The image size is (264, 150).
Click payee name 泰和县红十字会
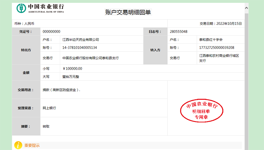pyautogui.click(x=211, y=40)
